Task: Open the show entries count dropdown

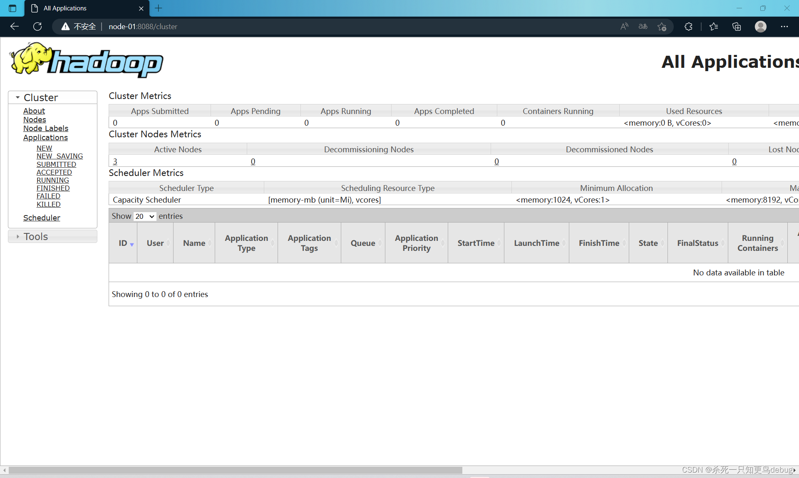Action: pos(145,216)
